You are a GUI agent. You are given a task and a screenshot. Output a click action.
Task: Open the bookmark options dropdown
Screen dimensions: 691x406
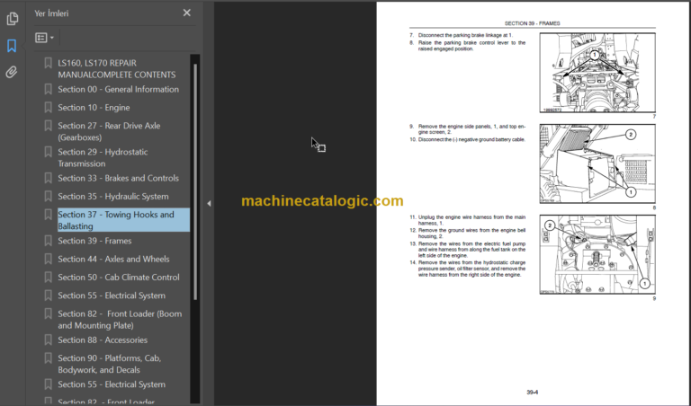[x=44, y=38]
